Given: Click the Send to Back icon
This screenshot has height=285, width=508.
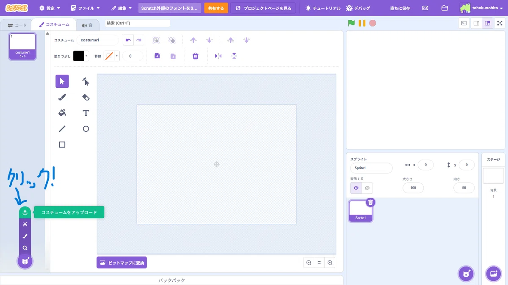Looking at the screenshot, I should (246, 40).
